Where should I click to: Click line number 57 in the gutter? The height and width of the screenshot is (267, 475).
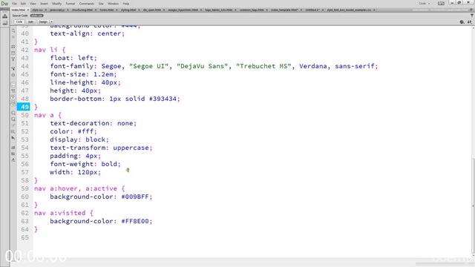tap(24, 172)
